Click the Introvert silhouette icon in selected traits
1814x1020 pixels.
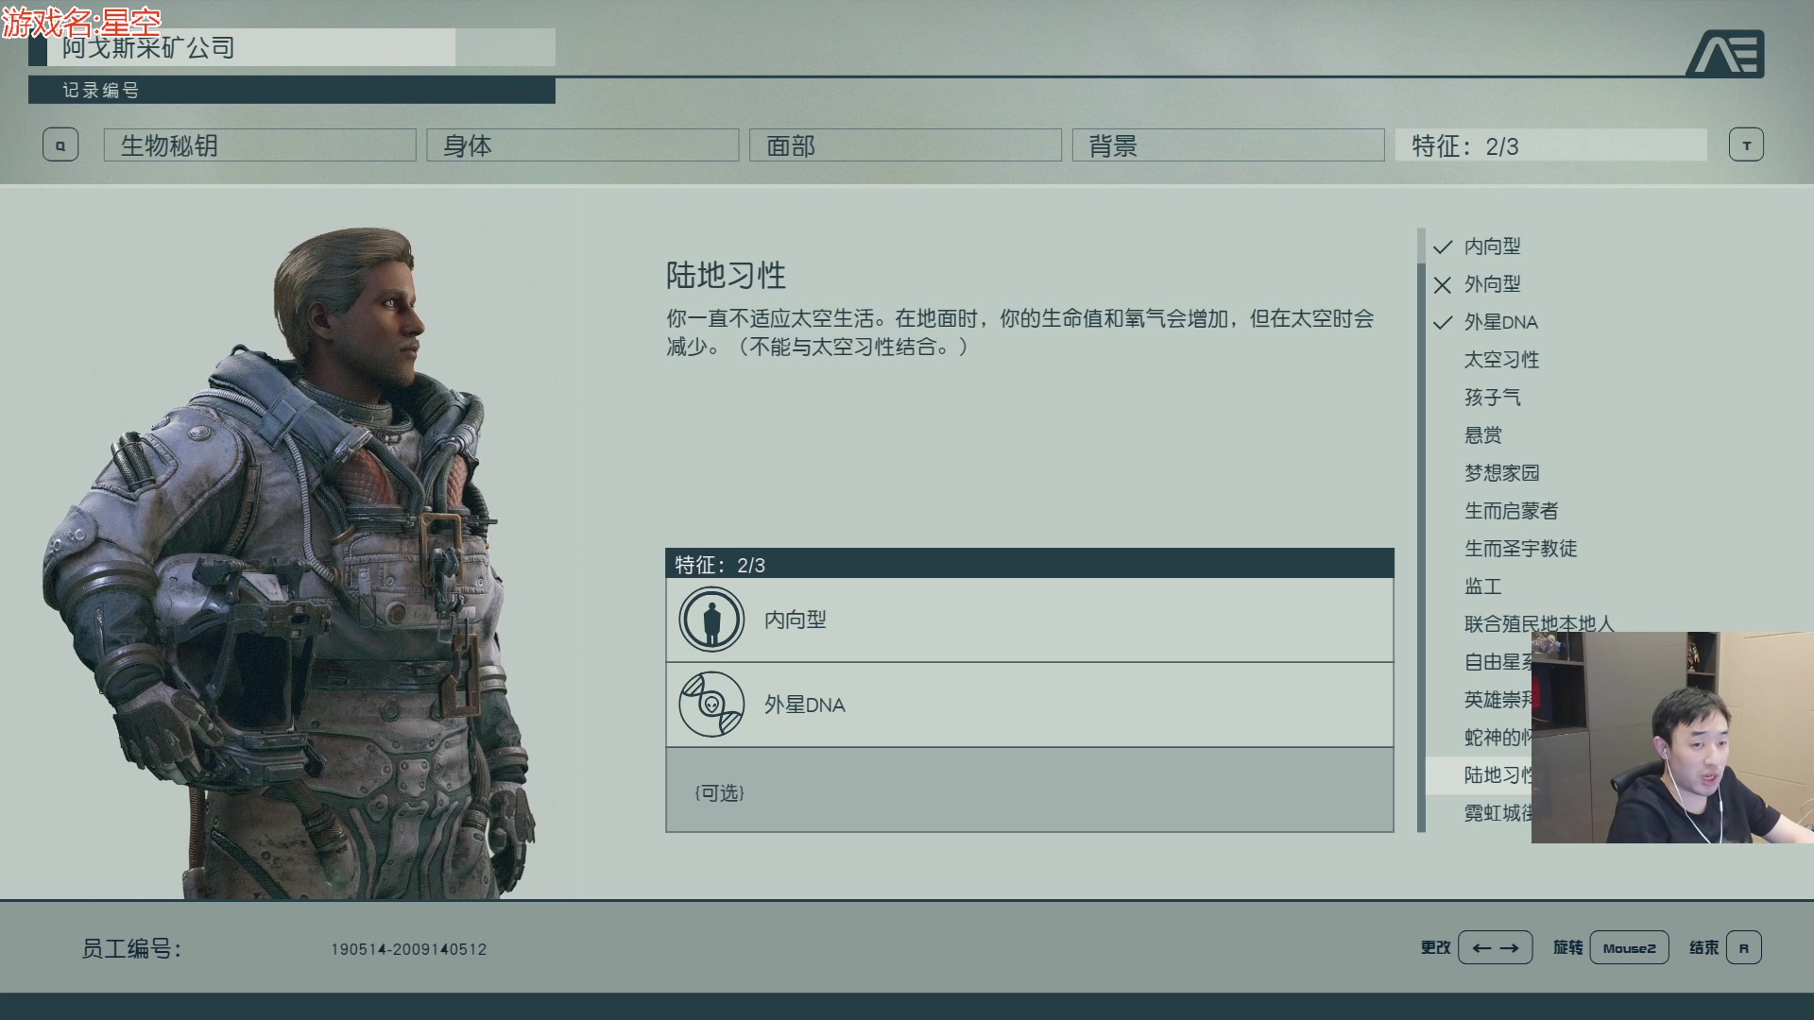click(x=711, y=620)
